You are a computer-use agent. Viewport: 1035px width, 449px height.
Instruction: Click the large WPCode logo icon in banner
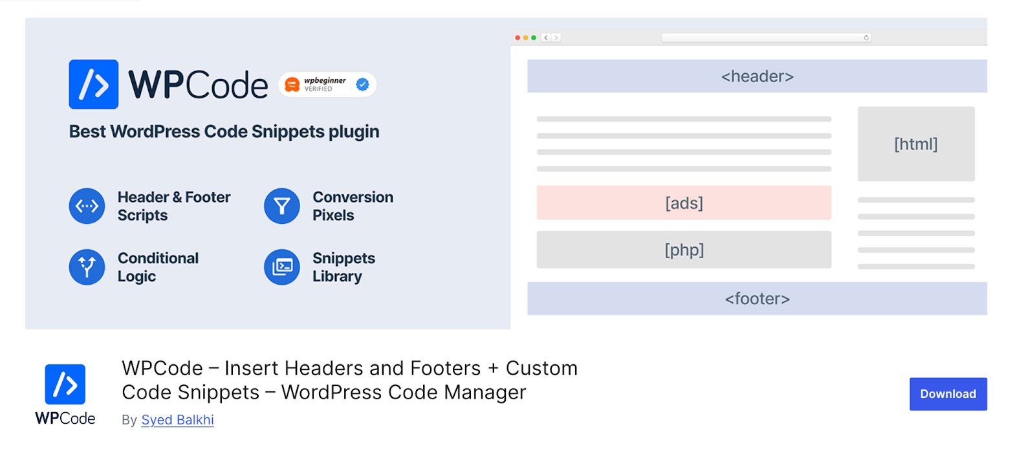point(94,85)
